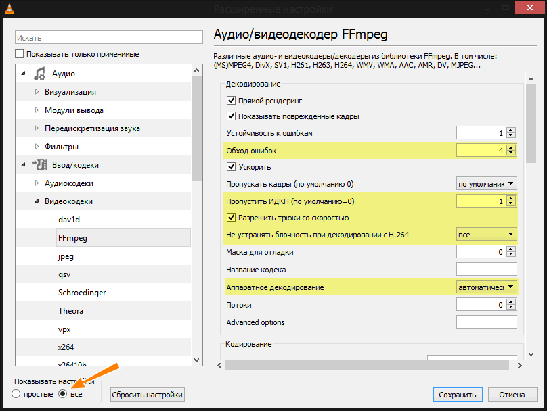Increase 'Маска для отладки' value
Image resolution: width=547 pixels, height=411 pixels.
pyautogui.click(x=511, y=249)
